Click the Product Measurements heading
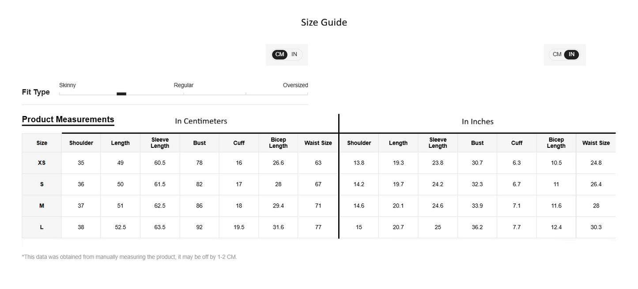Screen dimensions: 638x289 (x=68, y=119)
